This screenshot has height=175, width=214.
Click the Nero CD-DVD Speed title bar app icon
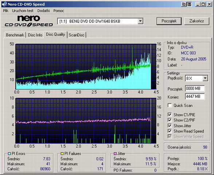(4, 4)
